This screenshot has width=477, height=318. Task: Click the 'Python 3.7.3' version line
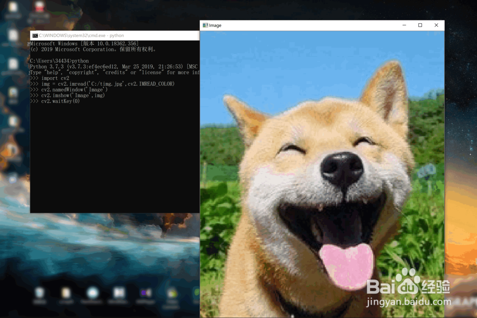coord(114,67)
